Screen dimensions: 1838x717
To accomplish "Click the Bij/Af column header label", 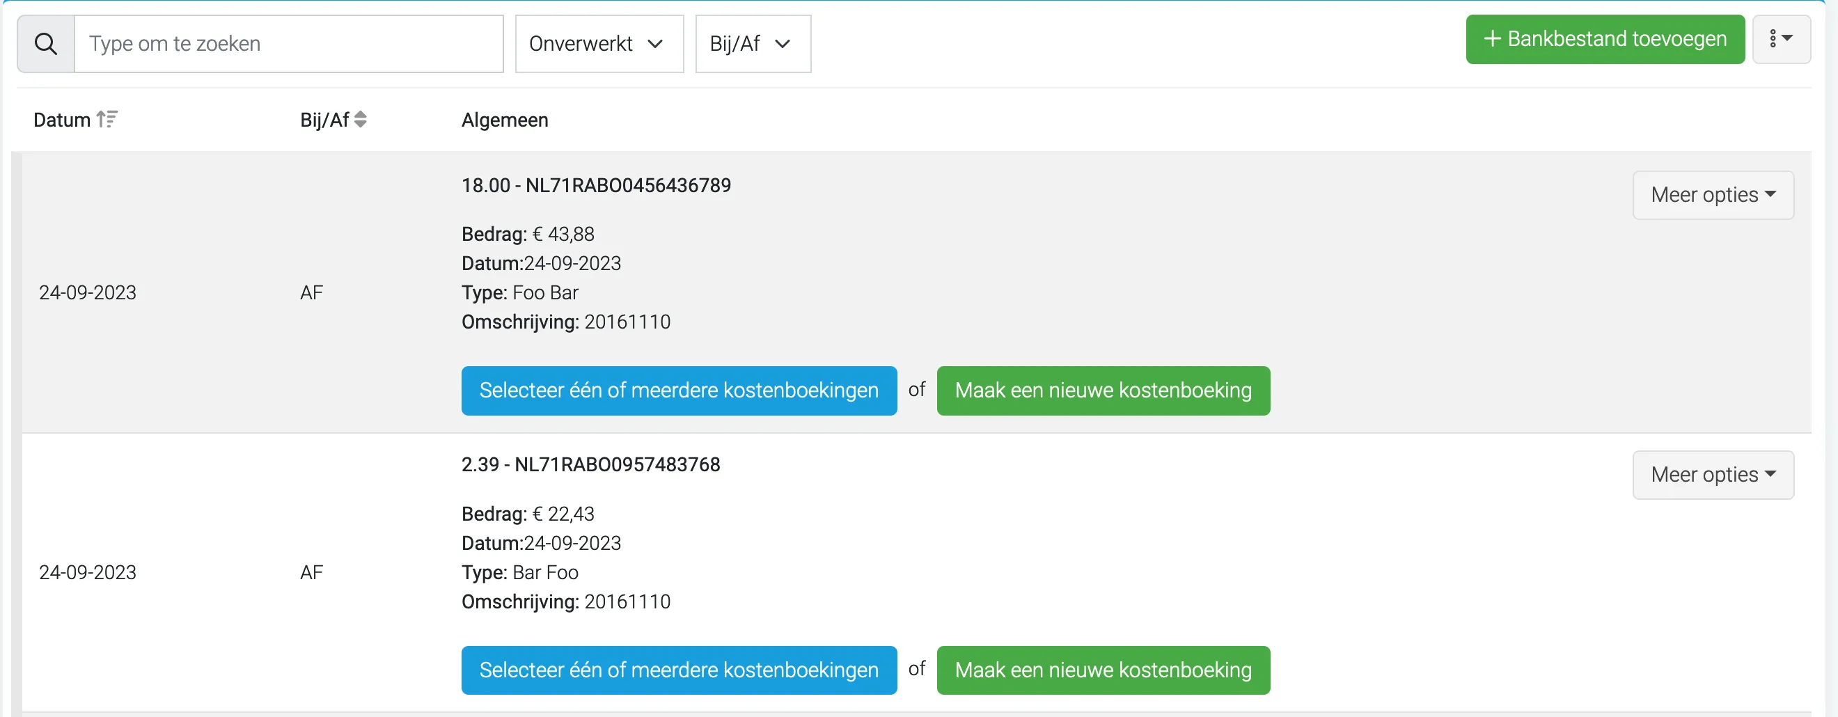I will pos(324,120).
